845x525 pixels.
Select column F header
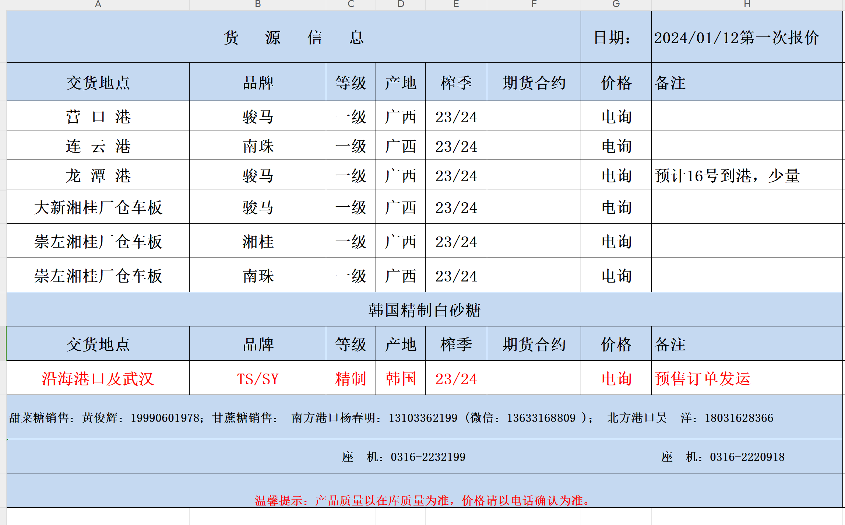pos(534,4)
